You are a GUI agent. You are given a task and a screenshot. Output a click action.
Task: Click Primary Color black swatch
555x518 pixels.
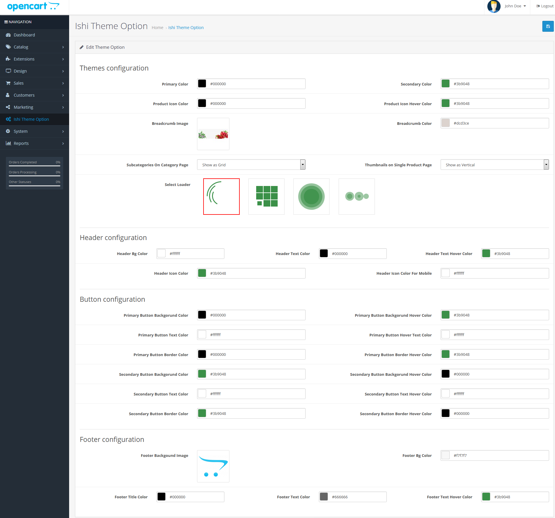click(202, 84)
